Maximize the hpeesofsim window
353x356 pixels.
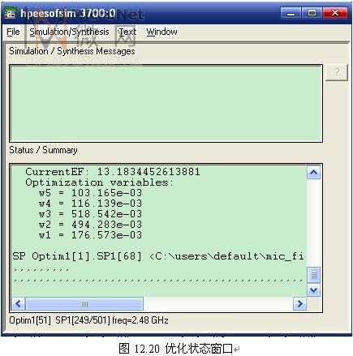click(x=312, y=13)
